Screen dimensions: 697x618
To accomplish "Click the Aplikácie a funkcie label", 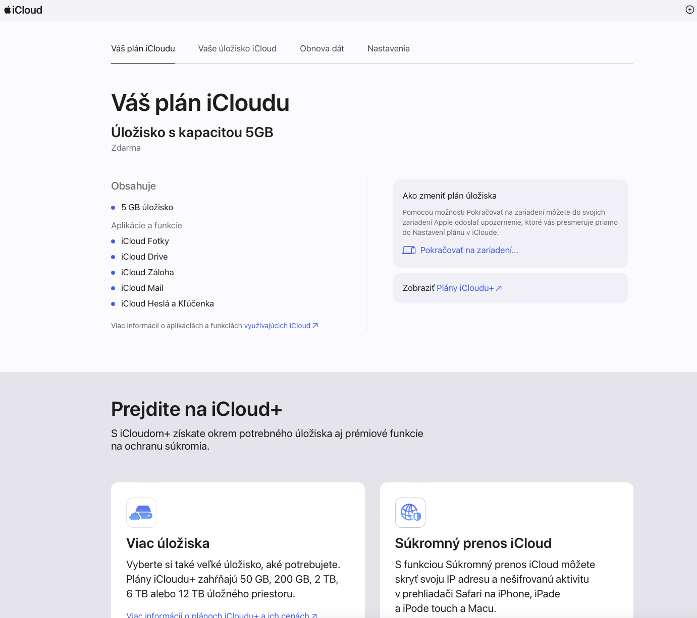I will pos(146,225).
